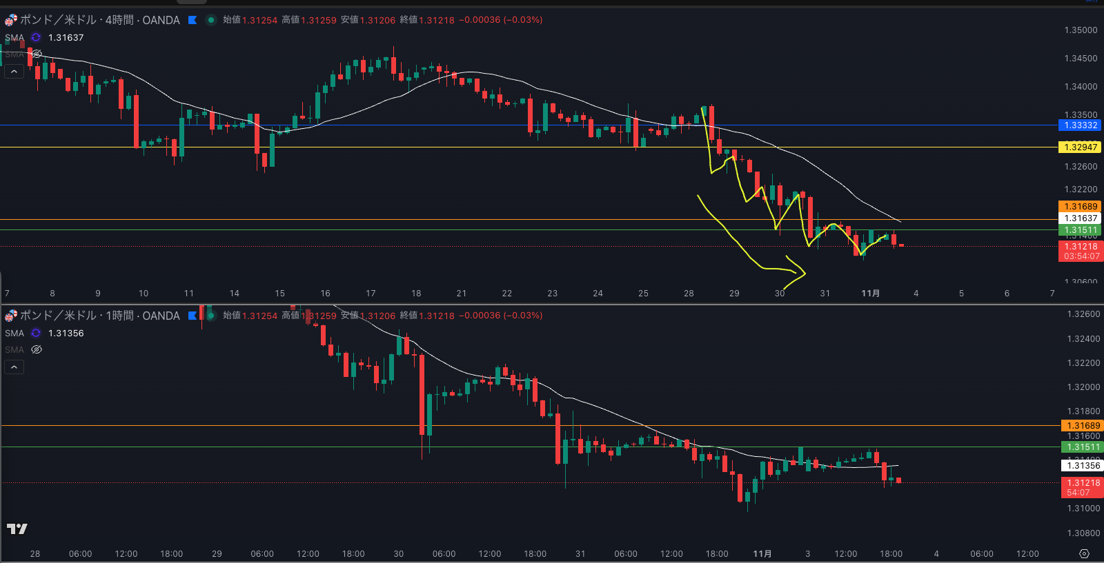Click the 11月 date marker on bottom time axis
The height and width of the screenshot is (563, 1104).
pyautogui.click(x=762, y=554)
